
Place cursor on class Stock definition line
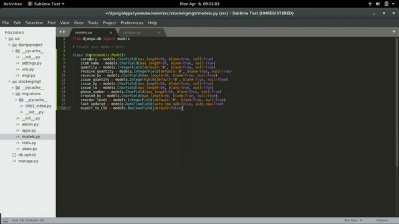99,55
